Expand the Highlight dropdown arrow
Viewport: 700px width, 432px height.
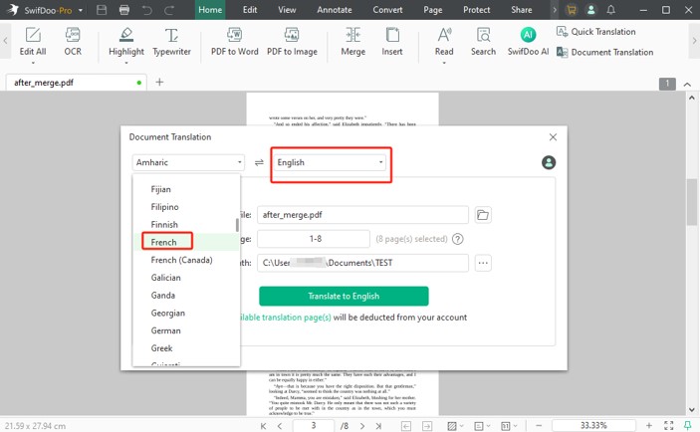point(126,63)
